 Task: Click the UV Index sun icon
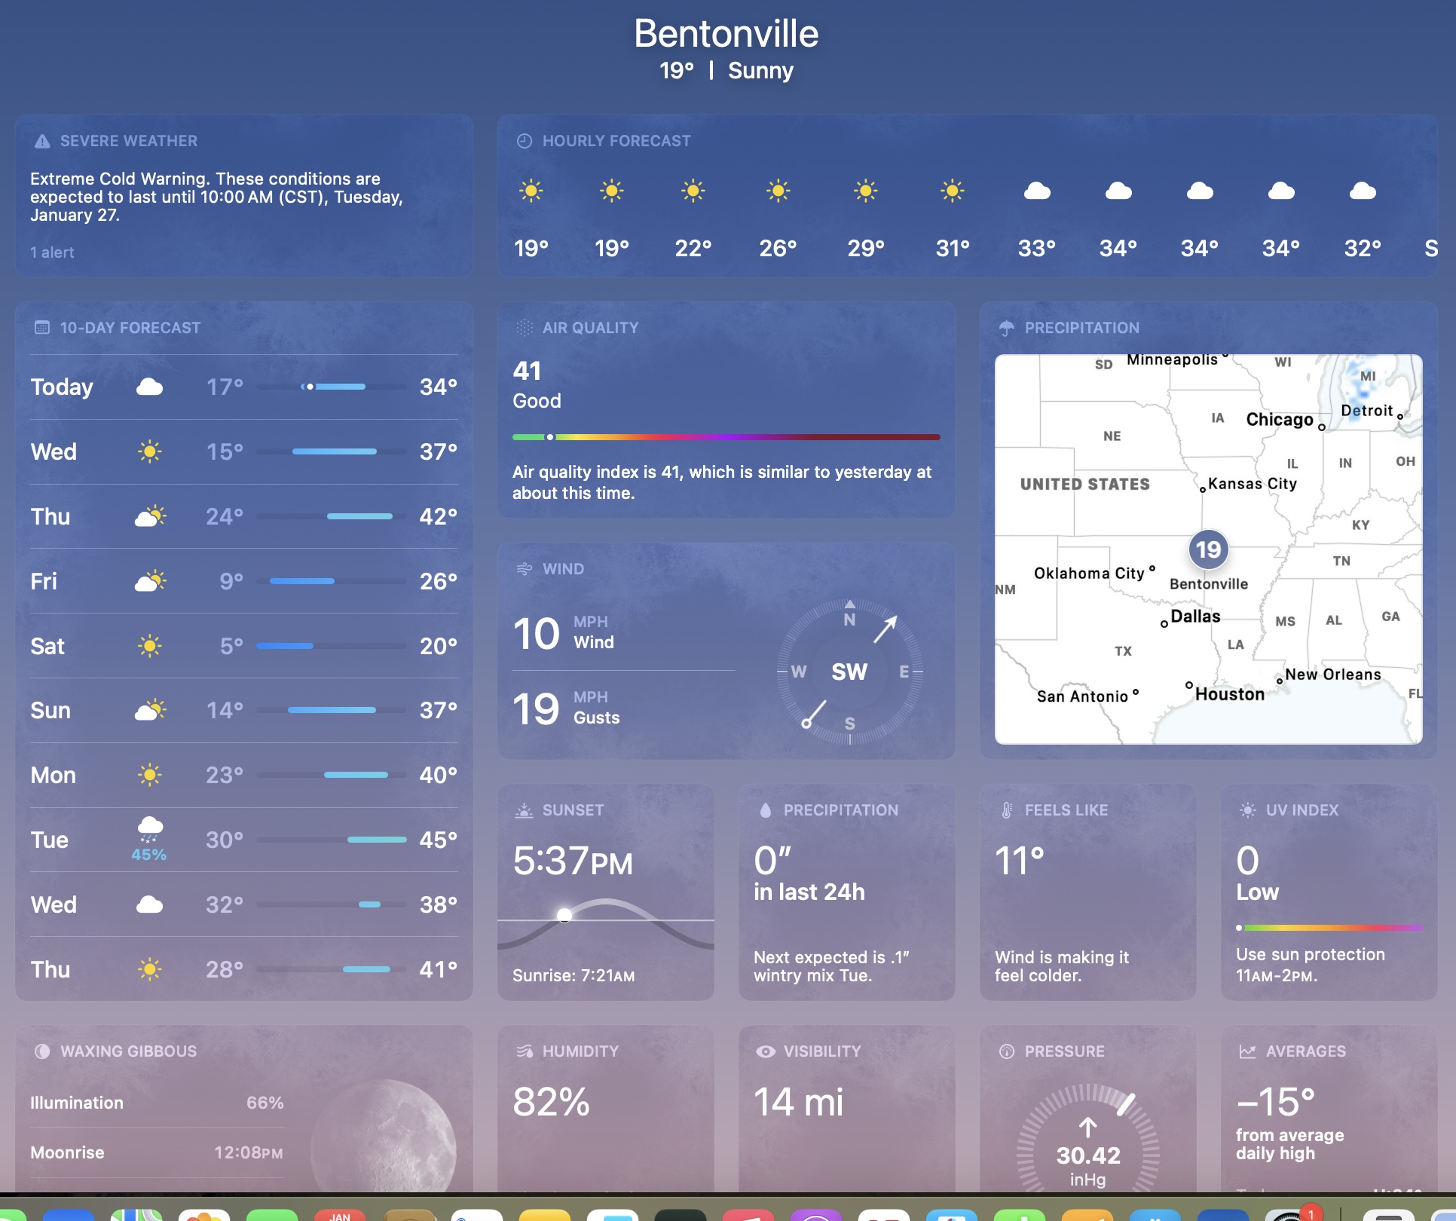[1248, 810]
